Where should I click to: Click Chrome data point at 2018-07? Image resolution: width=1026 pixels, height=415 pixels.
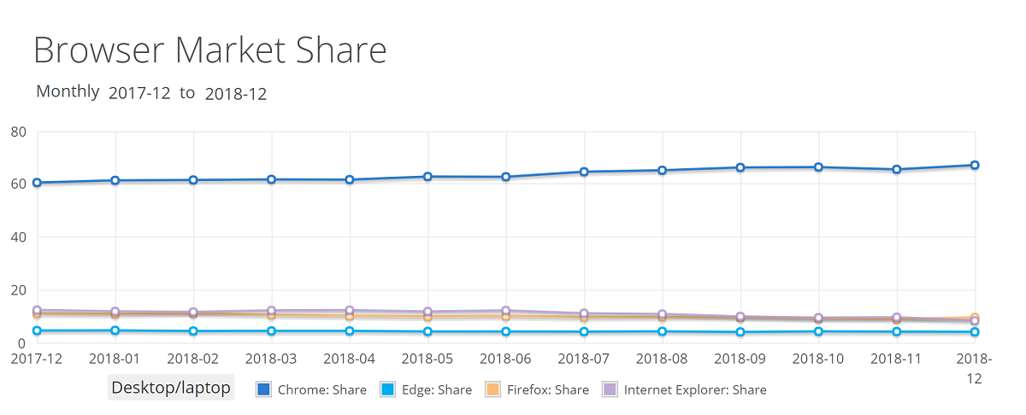click(x=584, y=172)
